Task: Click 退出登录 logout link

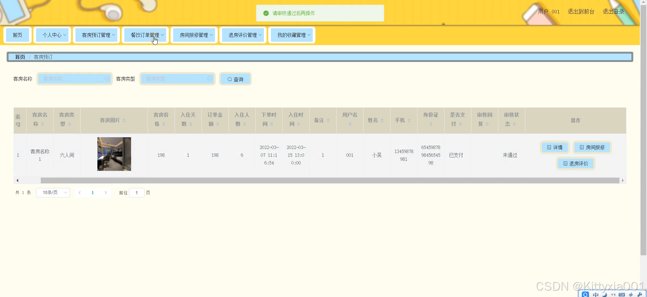Action: pyautogui.click(x=613, y=11)
